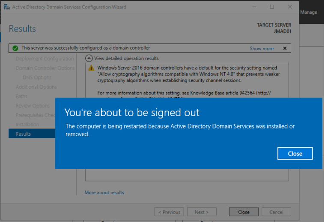Collapse 'View detailed operation results' chevron
The height and width of the screenshot is (222, 325).
89,58
